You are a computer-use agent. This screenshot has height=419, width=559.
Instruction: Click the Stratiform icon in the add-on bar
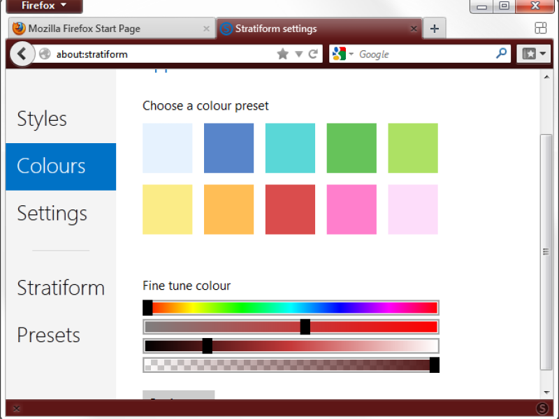542,409
